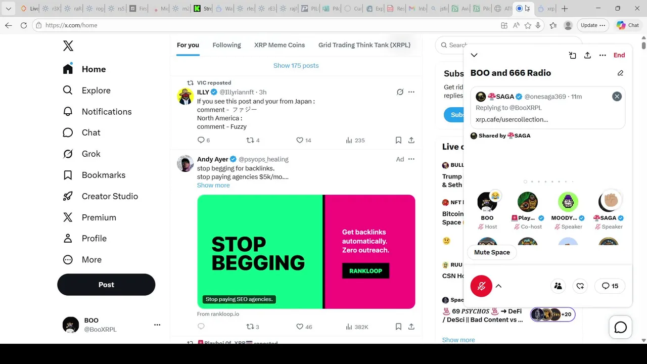647x364 pixels.
Task: Click the browser refresh button
Action: point(24,25)
